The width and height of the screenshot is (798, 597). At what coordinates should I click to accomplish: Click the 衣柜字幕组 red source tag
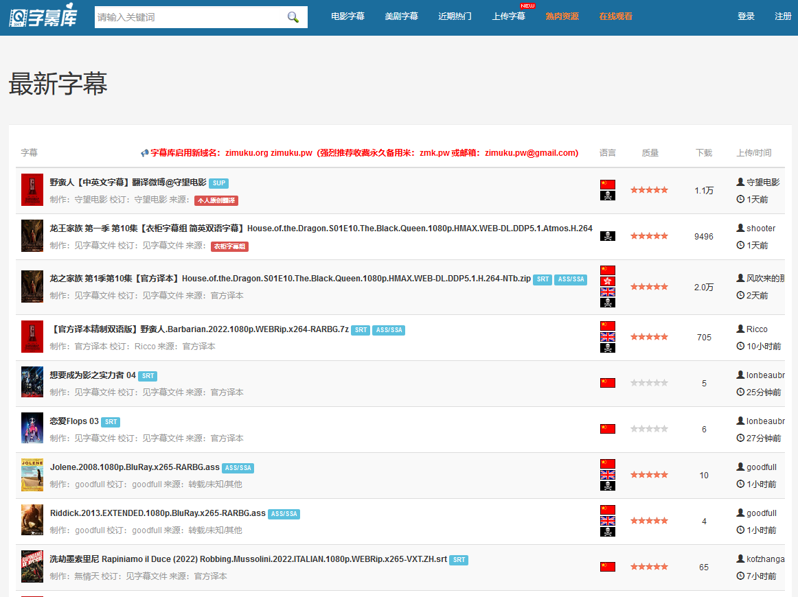(229, 246)
